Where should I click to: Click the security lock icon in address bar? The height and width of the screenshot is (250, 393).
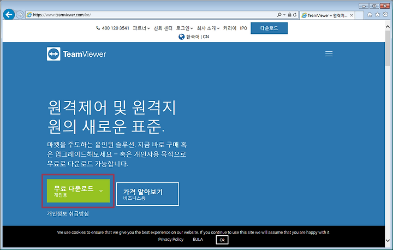[x=289, y=15]
